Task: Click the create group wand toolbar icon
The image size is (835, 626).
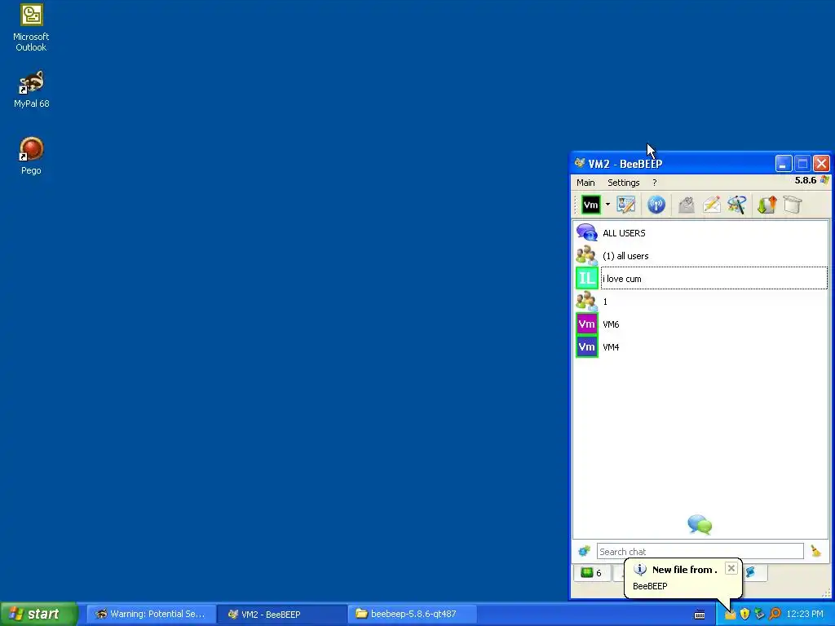Action: pos(737,205)
